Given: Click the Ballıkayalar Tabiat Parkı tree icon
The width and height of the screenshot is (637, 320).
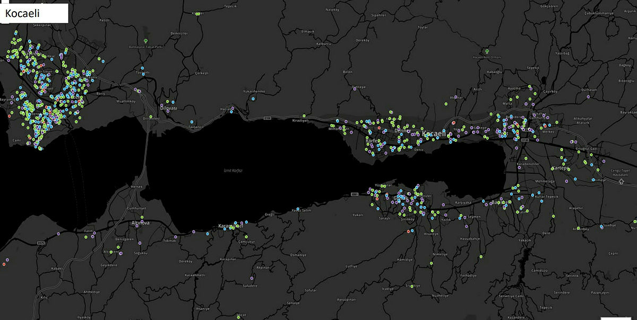Looking at the screenshot, I should click(146, 41).
